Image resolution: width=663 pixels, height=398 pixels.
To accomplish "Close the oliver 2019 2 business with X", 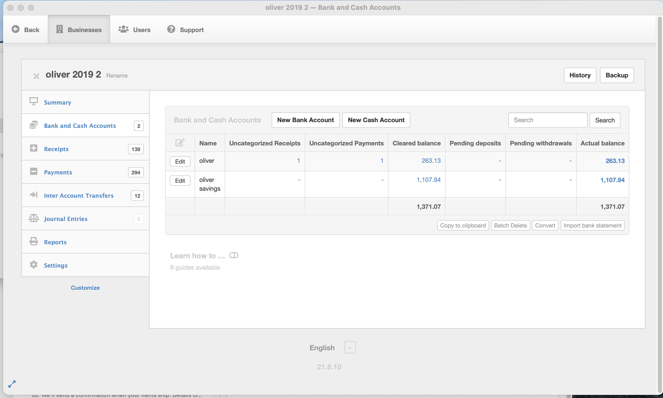I will 36,76.
